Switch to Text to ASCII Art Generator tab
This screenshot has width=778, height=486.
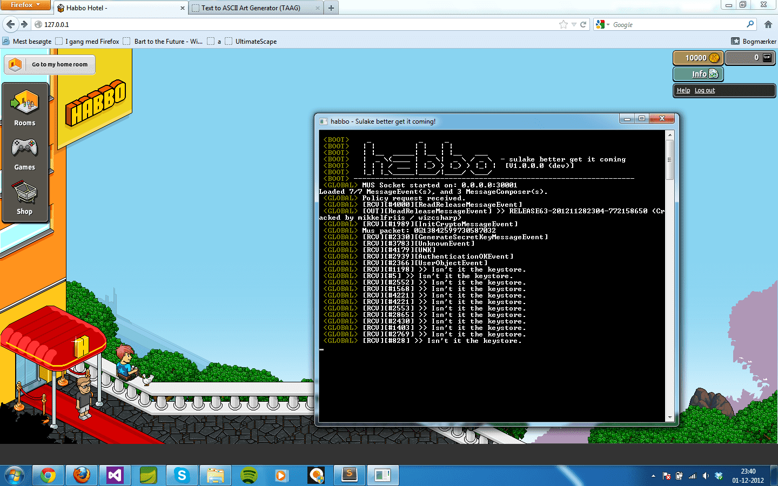pos(256,8)
